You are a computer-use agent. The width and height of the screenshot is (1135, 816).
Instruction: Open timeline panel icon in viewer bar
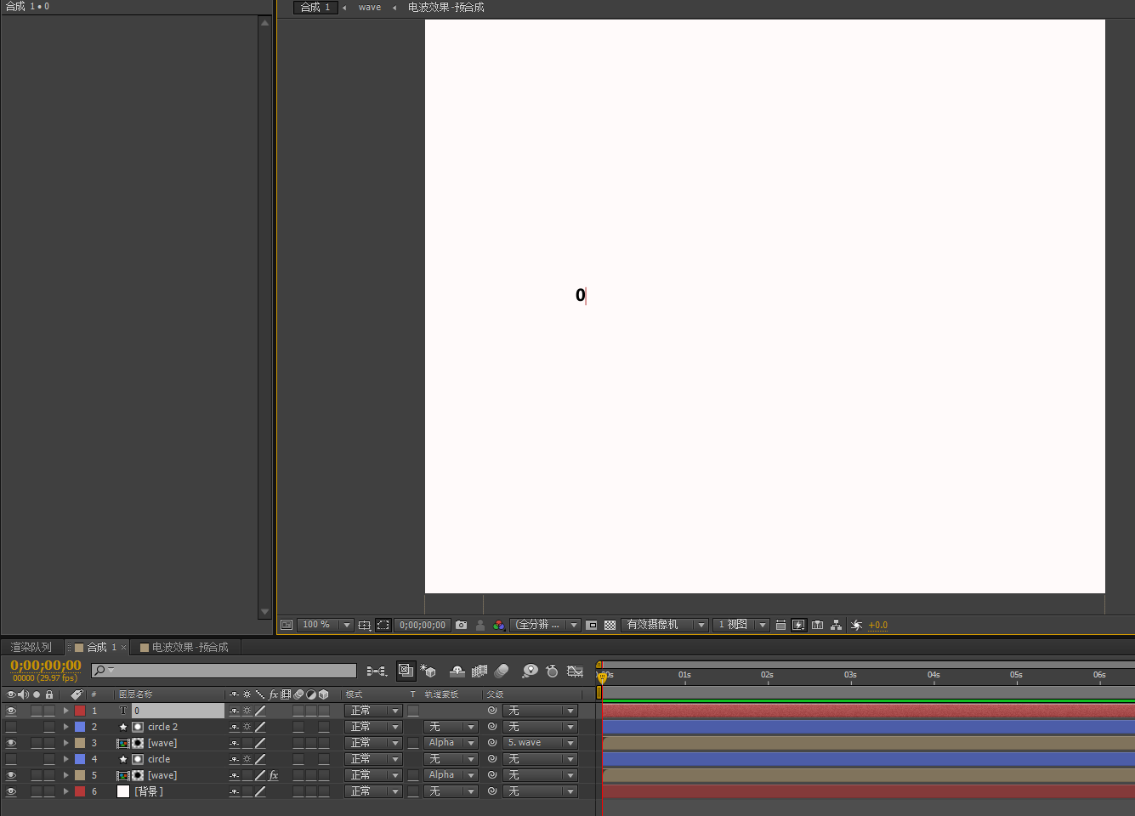[x=817, y=625]
